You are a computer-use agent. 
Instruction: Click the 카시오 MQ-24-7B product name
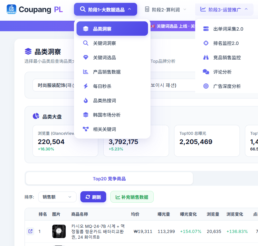[x=98, y=231]
